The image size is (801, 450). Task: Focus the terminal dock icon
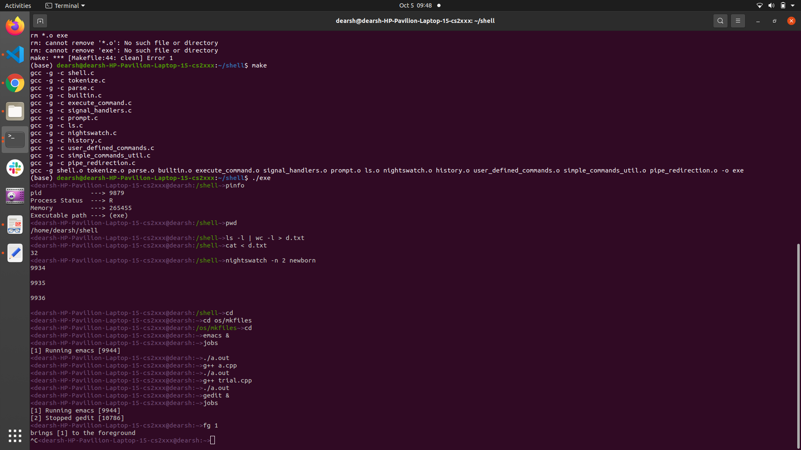(x=15, y=140)
